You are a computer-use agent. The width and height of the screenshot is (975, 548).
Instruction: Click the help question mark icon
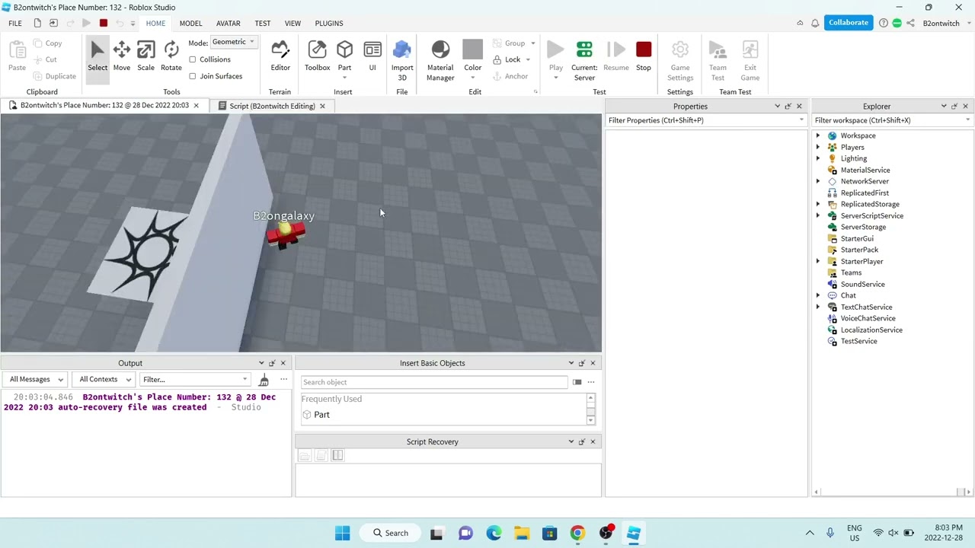coord(883,23)
